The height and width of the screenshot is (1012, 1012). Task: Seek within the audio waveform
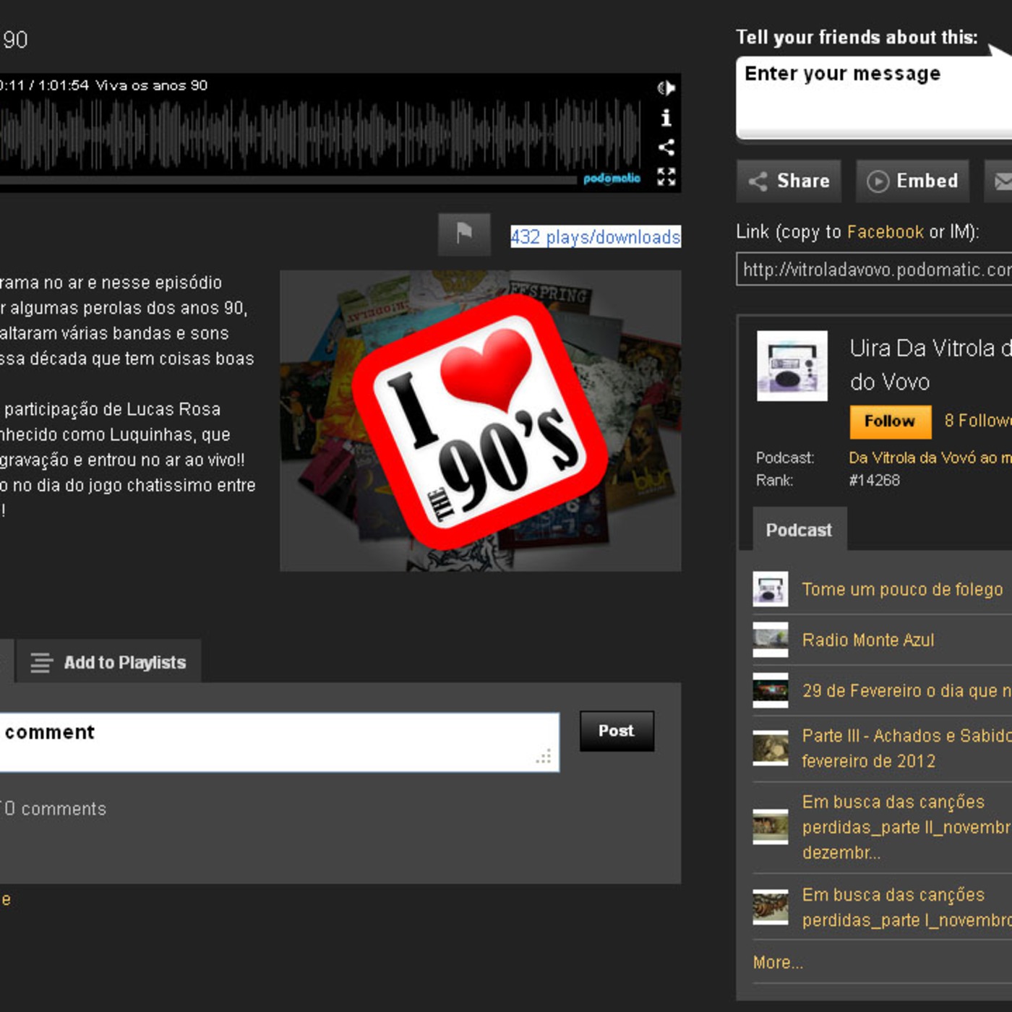pos(320,134)
